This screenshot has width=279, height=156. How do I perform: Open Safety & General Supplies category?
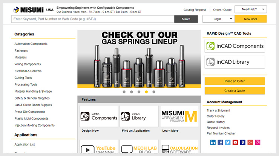(x=32, y=98)
